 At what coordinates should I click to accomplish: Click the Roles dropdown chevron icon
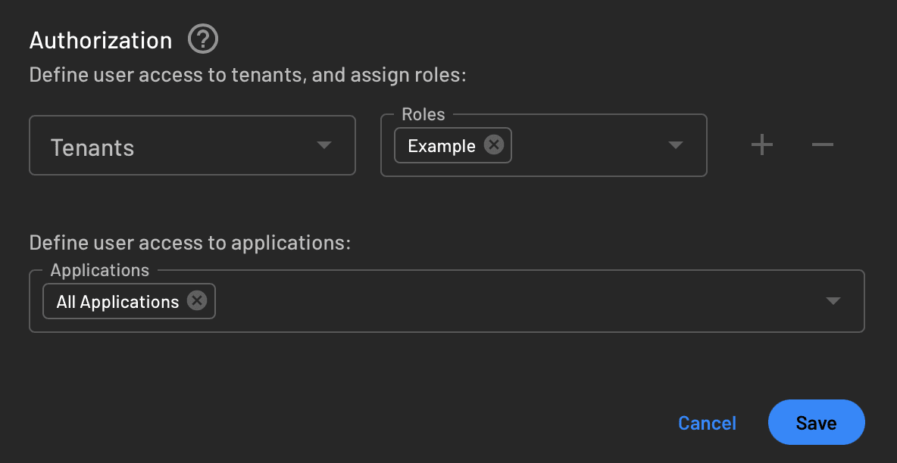tap(675, 145)
